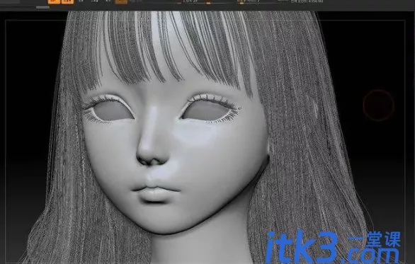Click inside the red brush cursor ring
This screenshot has height=264, width=415.
tap(378, 105)
